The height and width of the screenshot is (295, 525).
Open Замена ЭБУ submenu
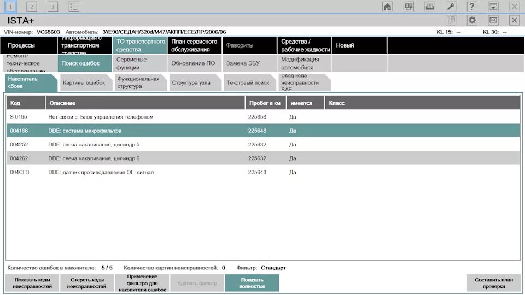pos(249,63)
